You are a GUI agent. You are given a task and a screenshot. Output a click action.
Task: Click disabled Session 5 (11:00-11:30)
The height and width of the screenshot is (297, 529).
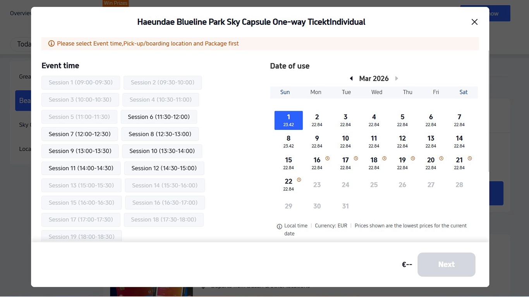79,117
